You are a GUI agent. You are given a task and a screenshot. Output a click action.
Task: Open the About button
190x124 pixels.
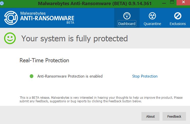[150, 116]
